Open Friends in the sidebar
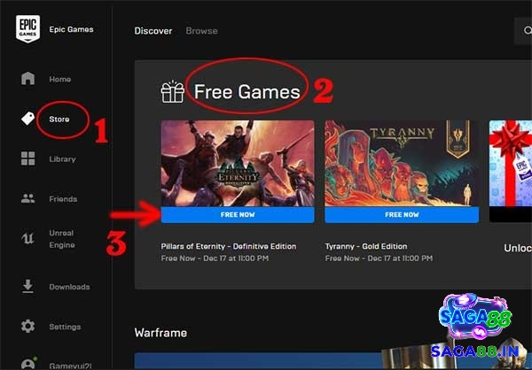Image resolution: width=532 pixels, height=370 pixels. pyautogui.click(x=63, y=199)
